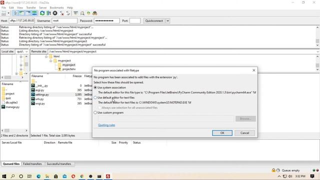The width and height of the screenshot is (320, 180).
Task: Toggle message log display icon
Action: (15, 13)
